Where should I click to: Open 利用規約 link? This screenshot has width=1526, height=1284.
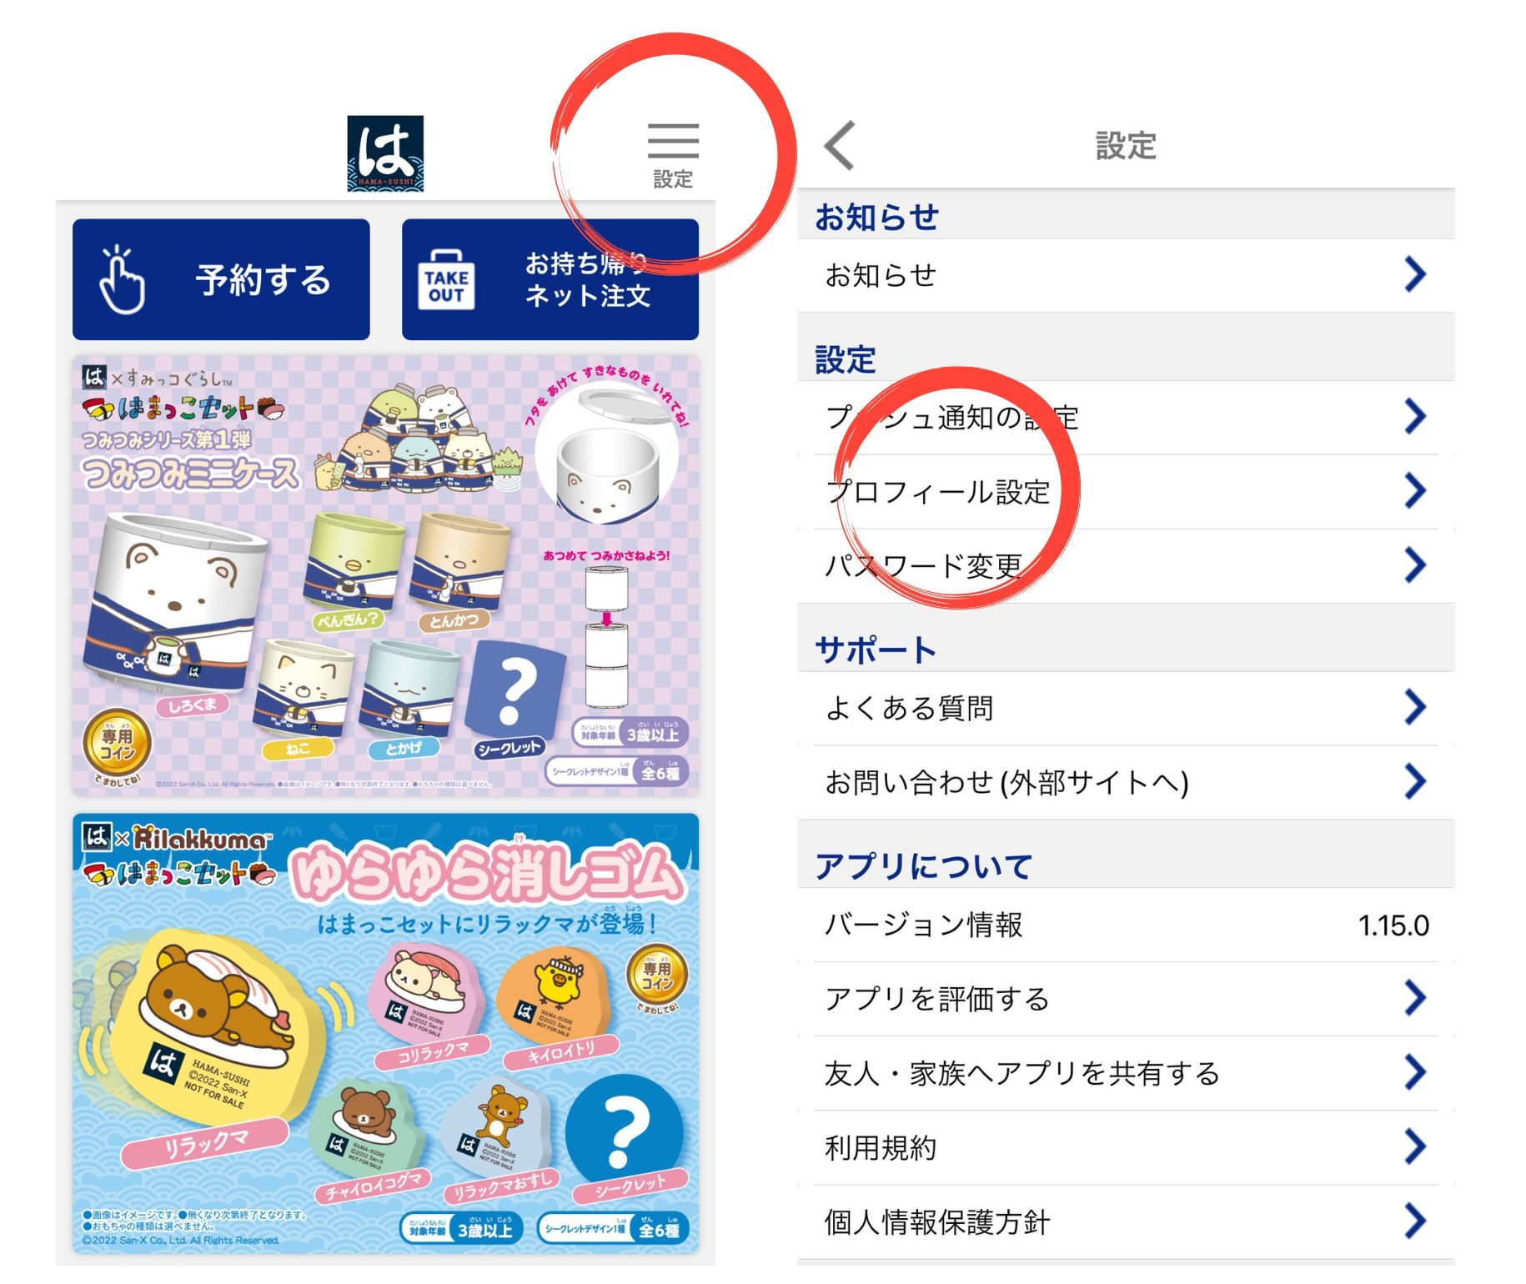click(1126, 1148)
